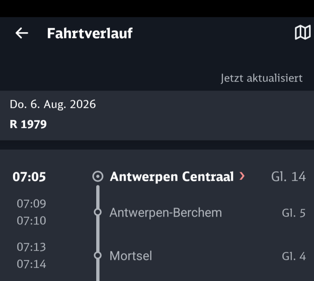Screen dimensions: 314x281
Task: Tap the 07:14 departure time at Mortsel
Action: [x=31, y=264]
